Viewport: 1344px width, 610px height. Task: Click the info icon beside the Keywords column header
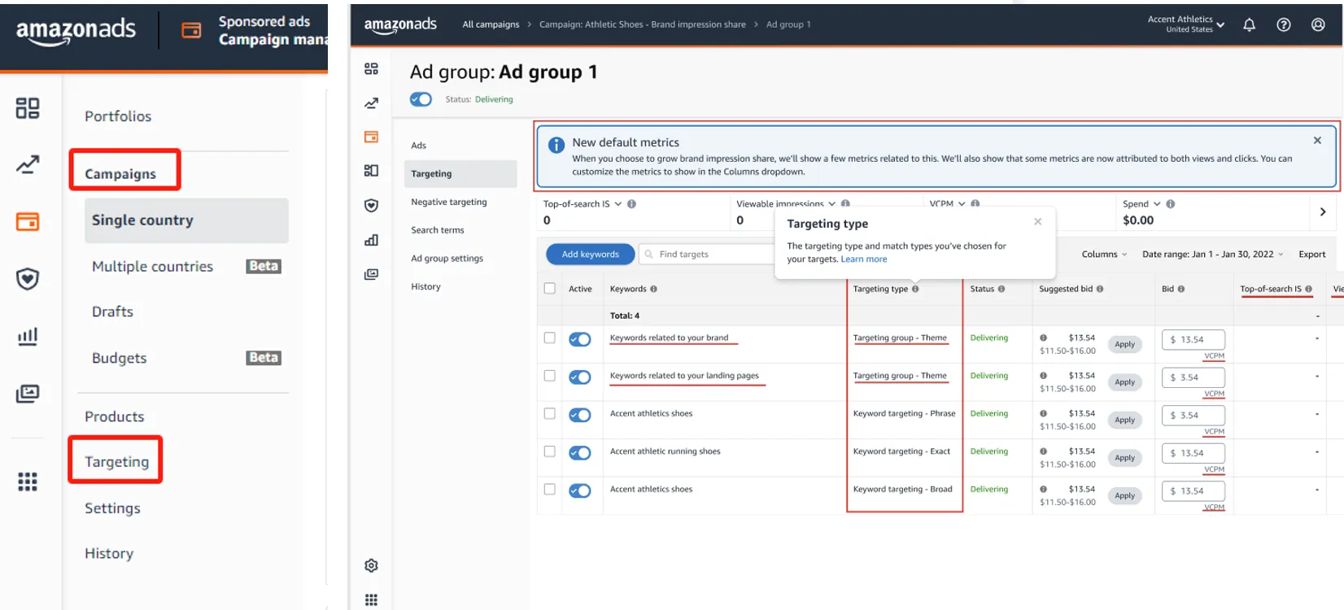[x=653, y=289]
